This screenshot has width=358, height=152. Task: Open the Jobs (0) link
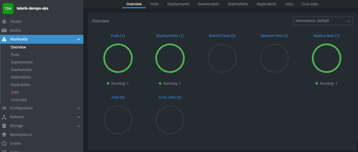(x=118, y=97)
